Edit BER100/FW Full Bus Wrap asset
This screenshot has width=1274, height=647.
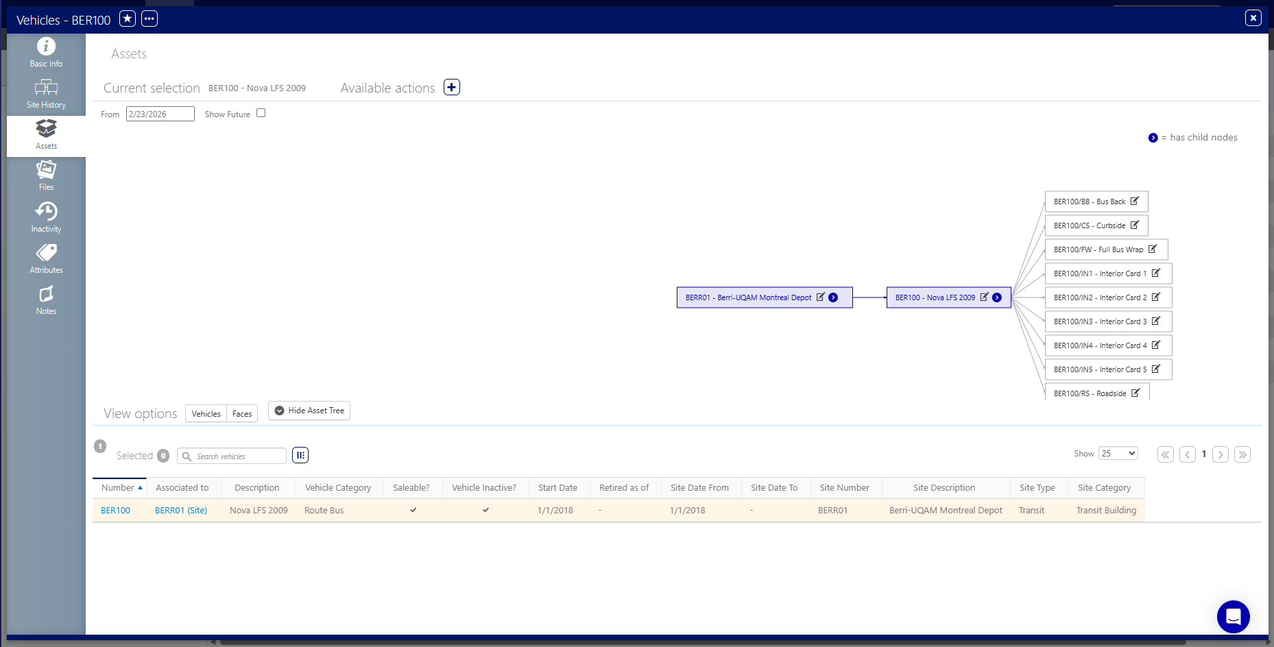click(1152, 249)
